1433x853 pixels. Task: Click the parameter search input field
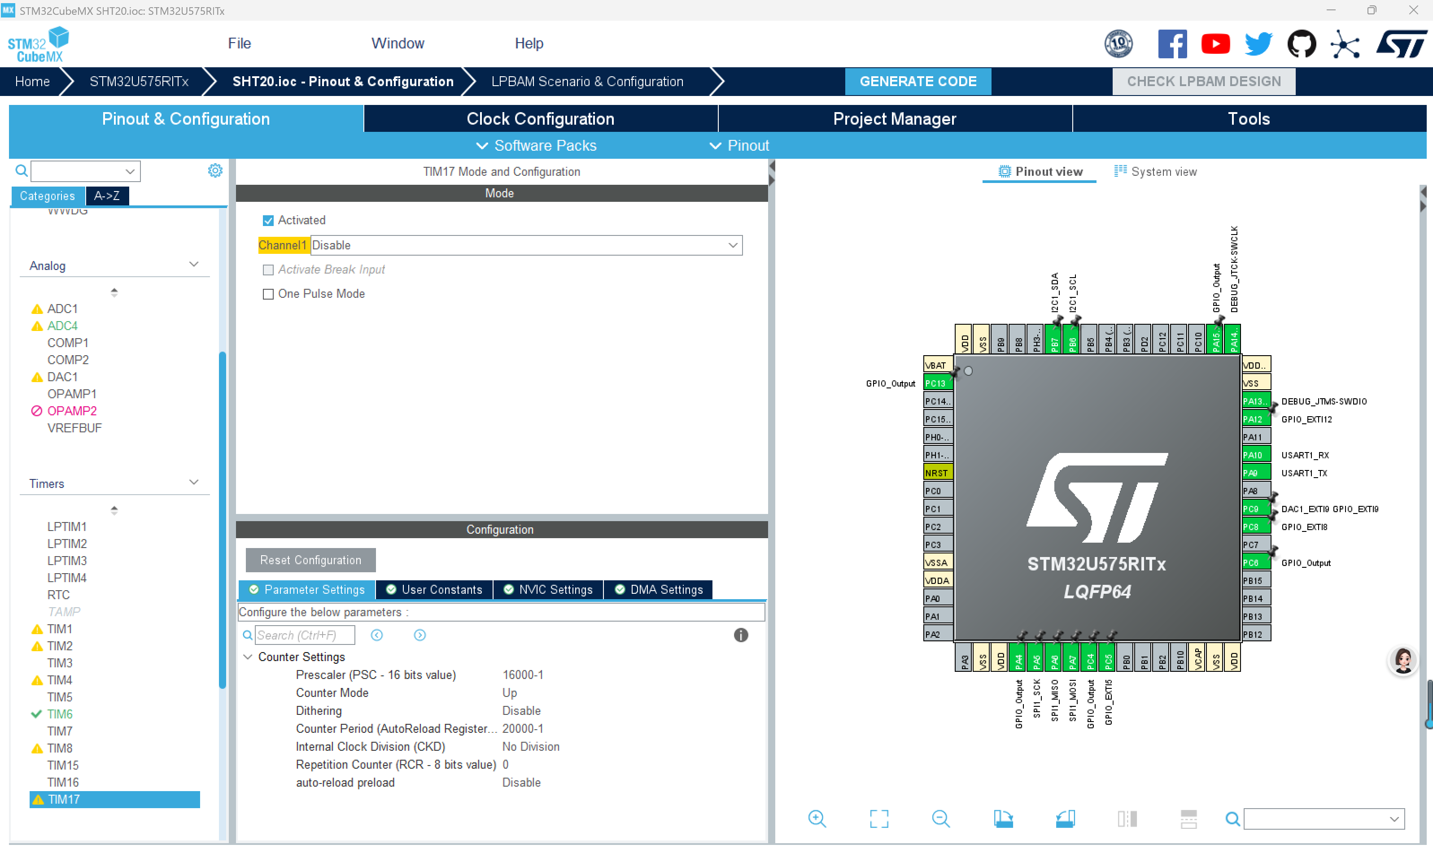coord(304,635)
